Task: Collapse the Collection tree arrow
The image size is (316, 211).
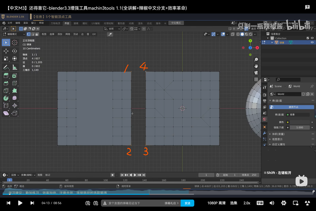Action: click(x=268, y=38)
